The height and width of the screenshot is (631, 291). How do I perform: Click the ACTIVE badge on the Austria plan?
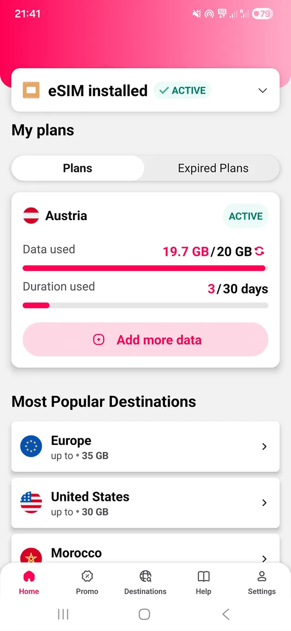click(246, 216)
